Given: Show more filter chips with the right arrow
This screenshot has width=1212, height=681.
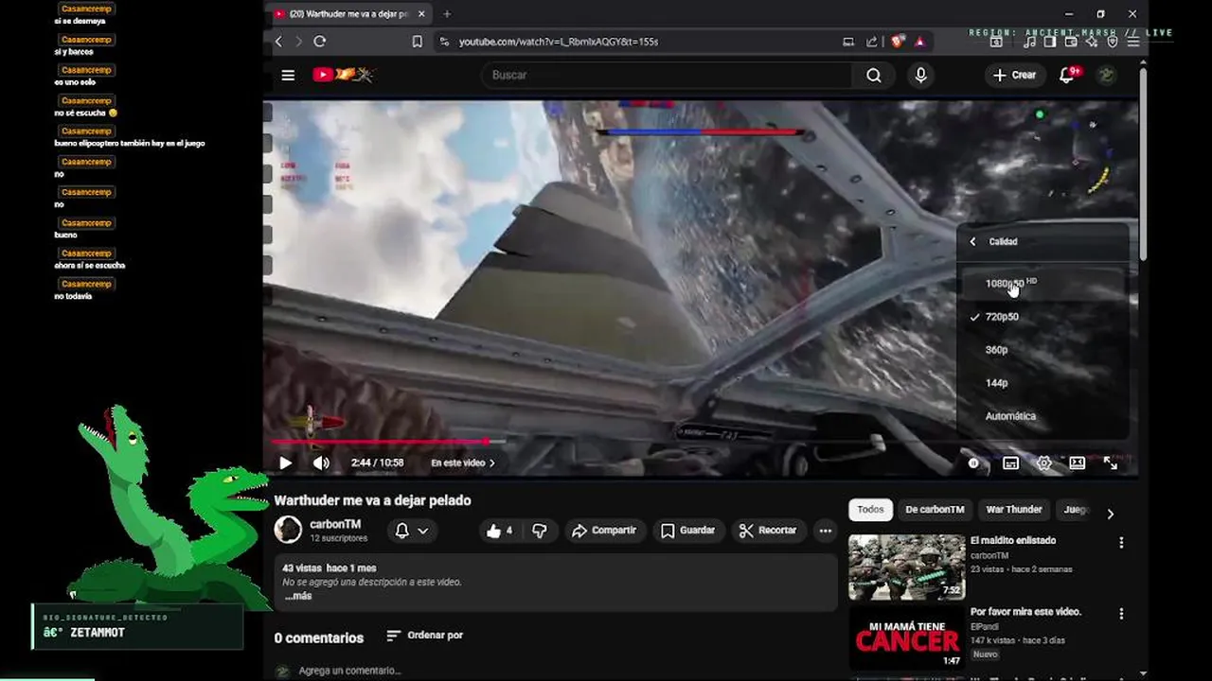Looking at the screenshot, I should coord(1110,514).
